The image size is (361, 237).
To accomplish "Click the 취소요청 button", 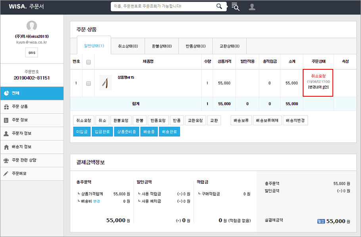I will pos(84,120).
